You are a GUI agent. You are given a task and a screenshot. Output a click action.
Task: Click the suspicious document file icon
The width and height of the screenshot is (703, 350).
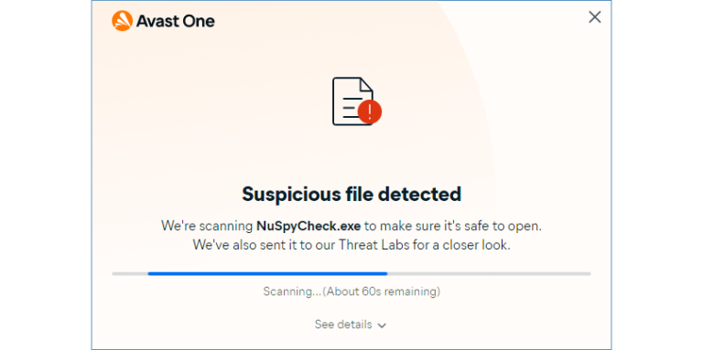pyautogui.click(x=356, y=101)
